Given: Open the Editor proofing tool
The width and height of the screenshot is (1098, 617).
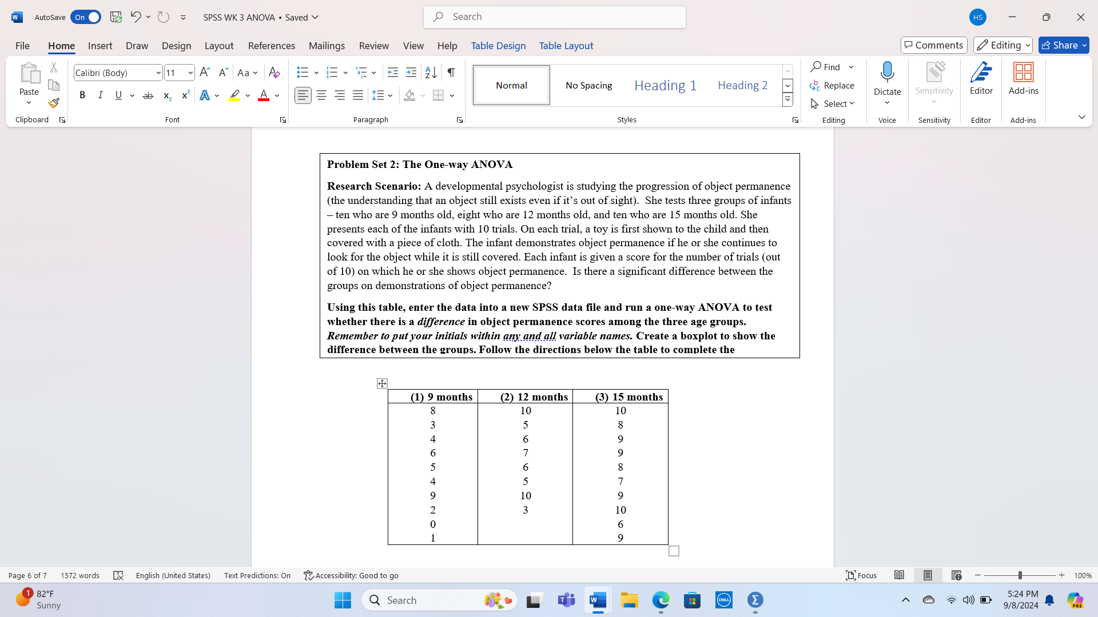Looking at the screenshot, I should point(981,79).
